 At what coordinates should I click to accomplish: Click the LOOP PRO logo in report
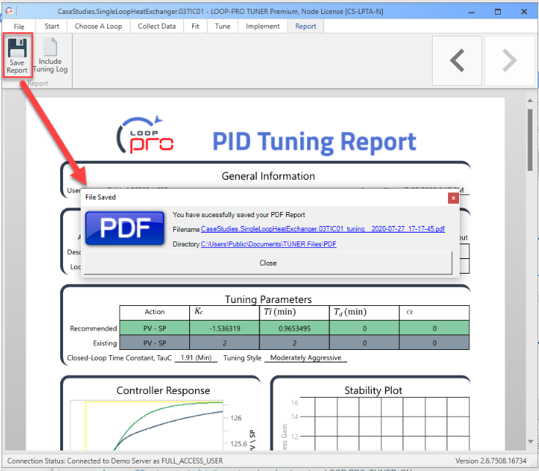[145, 135]
